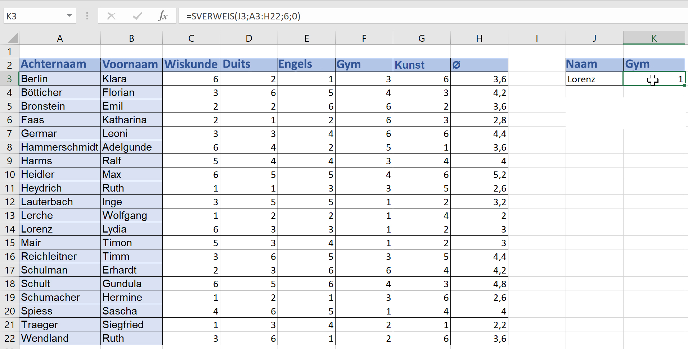
Task: Click the Enter checkmark icon in formula bar
Action: point(137,16)
